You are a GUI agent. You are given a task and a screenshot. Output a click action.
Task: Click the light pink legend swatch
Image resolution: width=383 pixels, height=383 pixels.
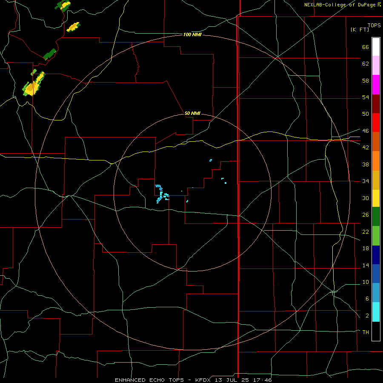pyautogui.click(x=376, y=65)
